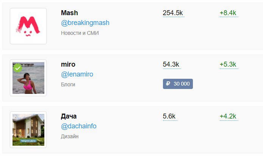This screenshot has height=156, width=263.
Task: Open the @dachainfo handle link
Action: coord(78,126)
